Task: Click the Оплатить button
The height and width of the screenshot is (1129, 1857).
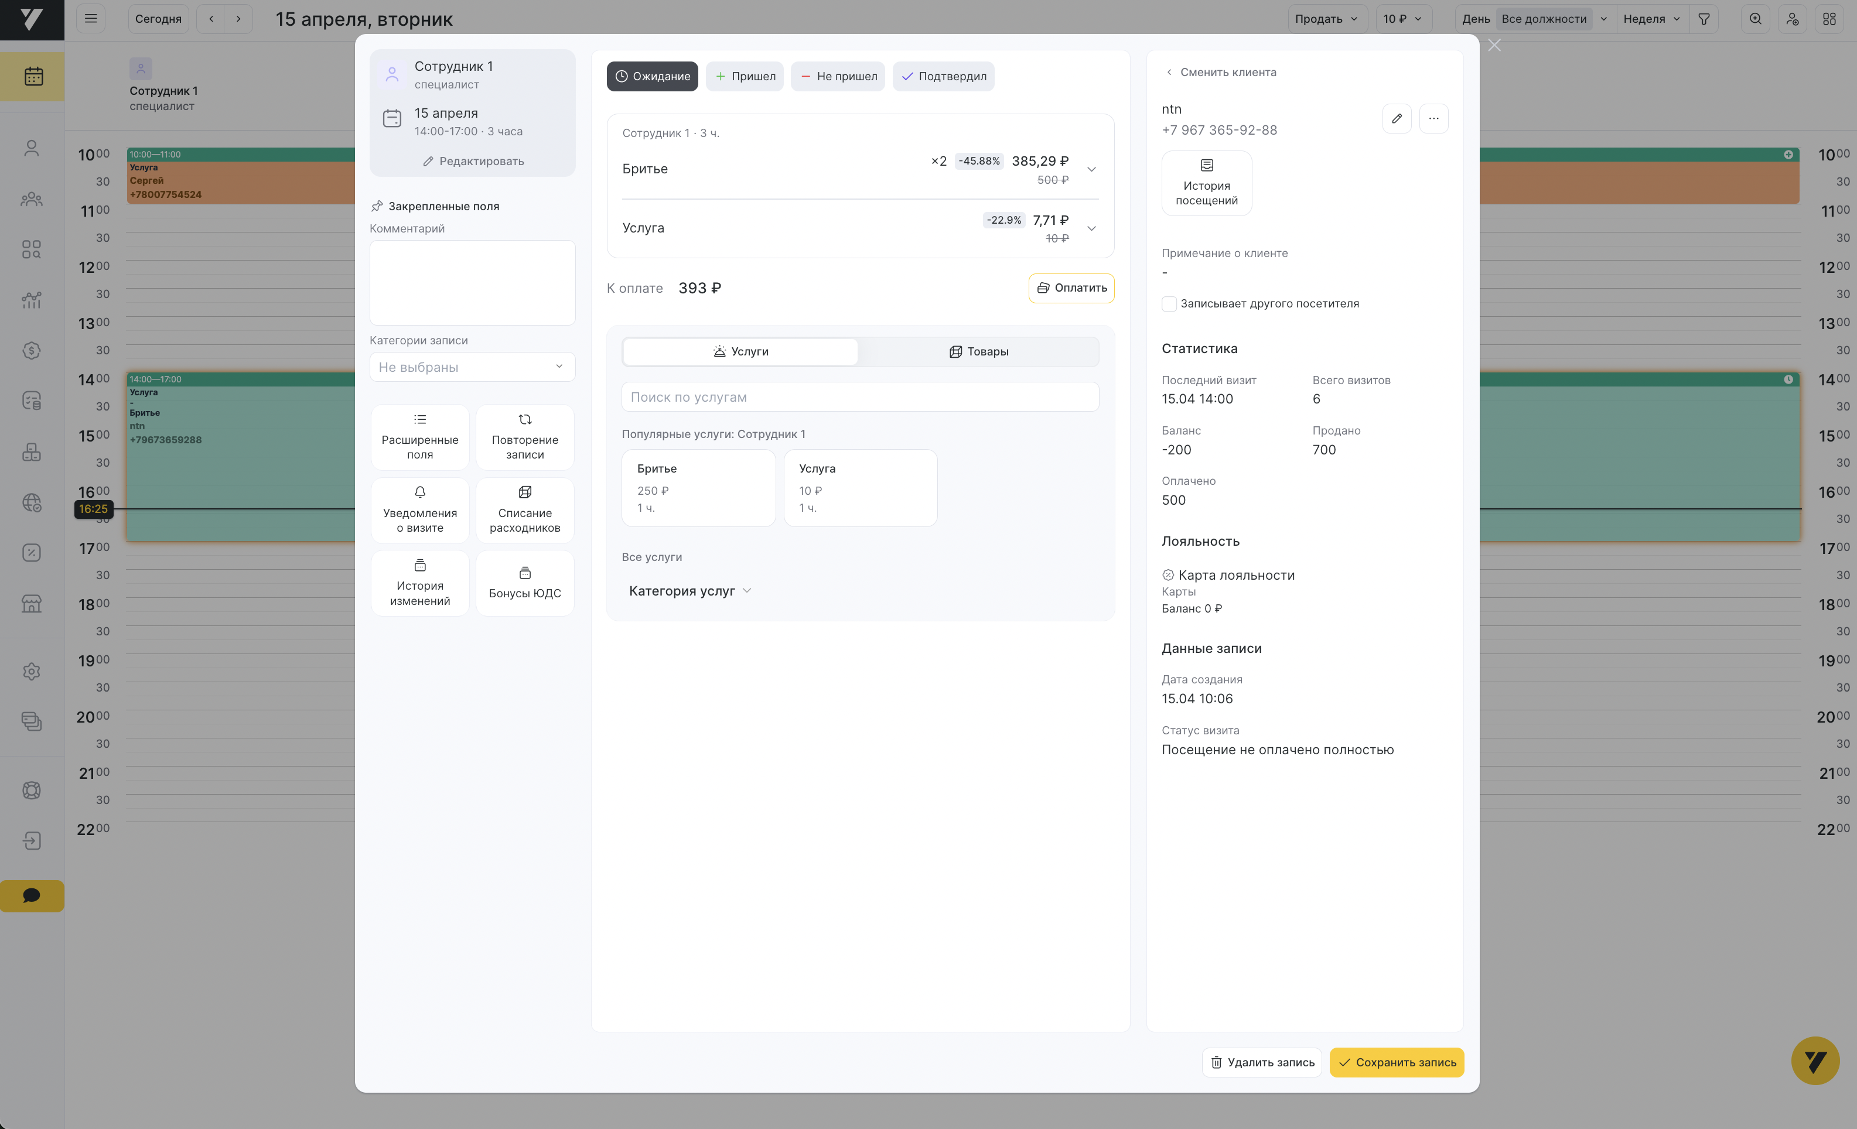Action: tap(1071, 288)
